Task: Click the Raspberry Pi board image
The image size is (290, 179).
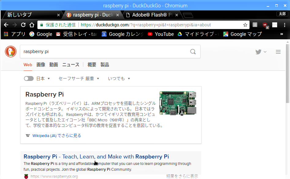Action: (x=178, y=103)
